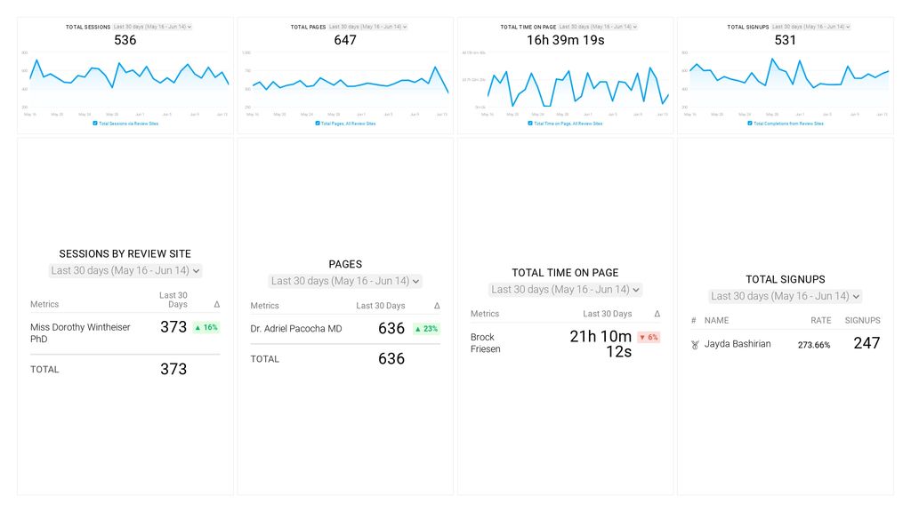Screen dimensions: 911x512
Task: Click the green 23% increase badge
Action: coord(426,329)
